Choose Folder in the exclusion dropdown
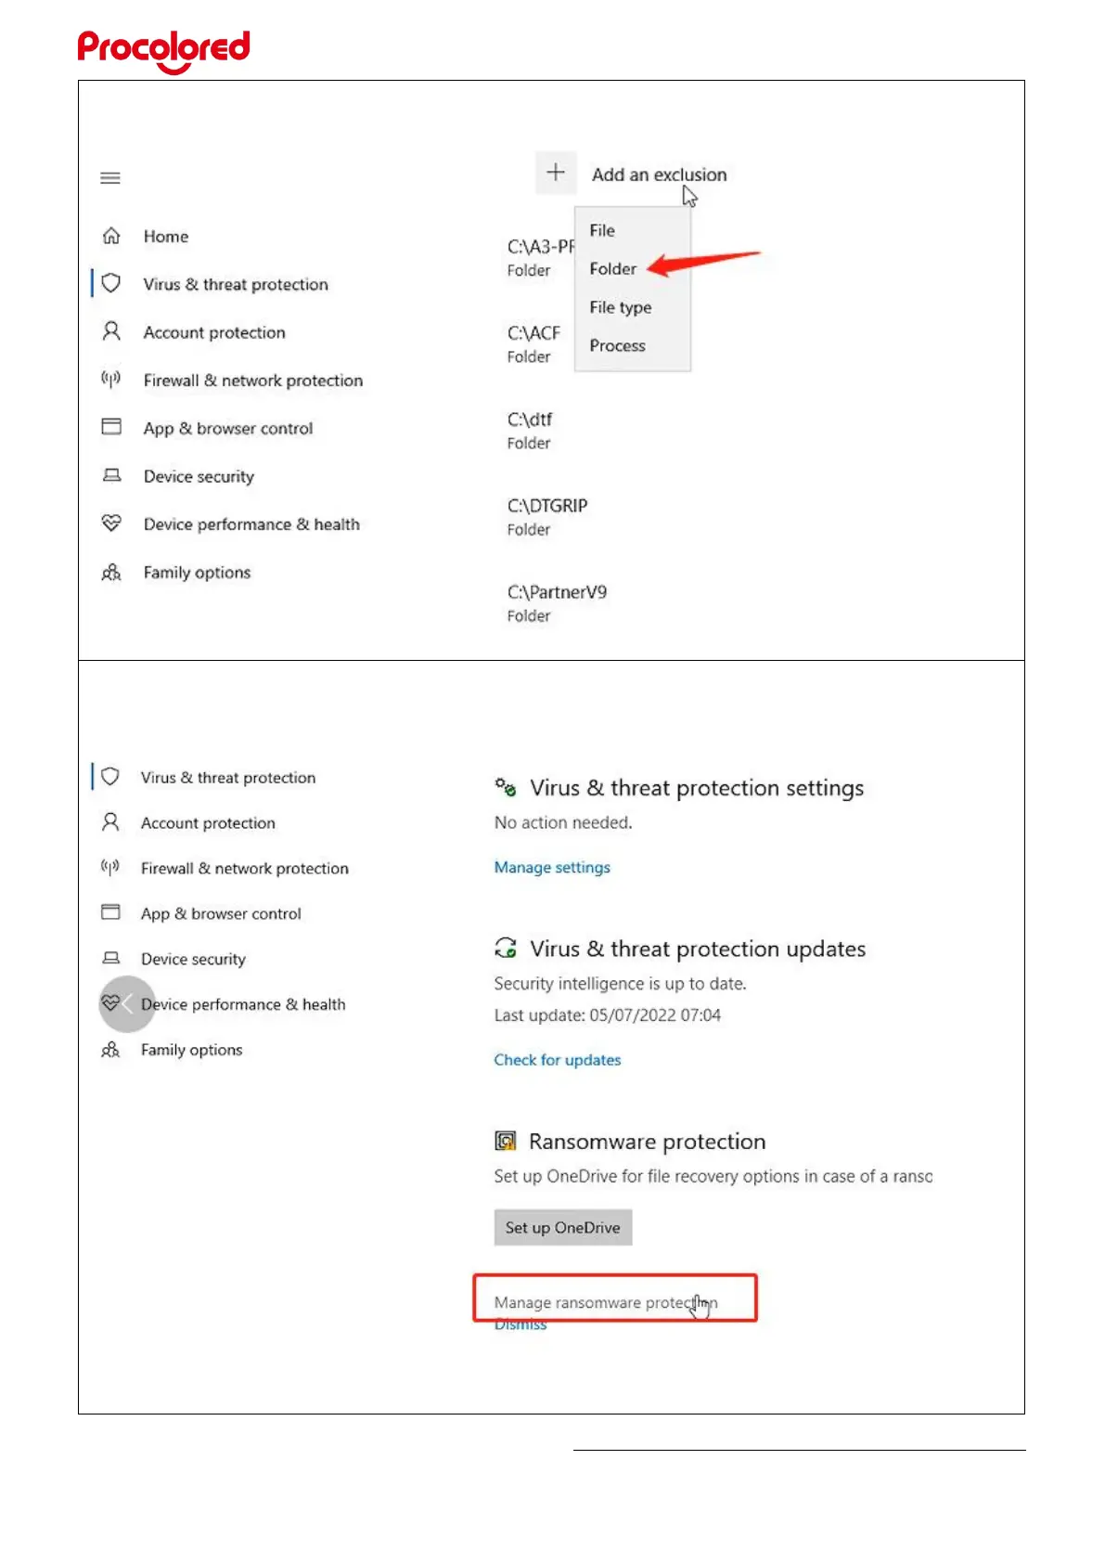Viewport: 1105px width, 1563px height. coord(613,269)
